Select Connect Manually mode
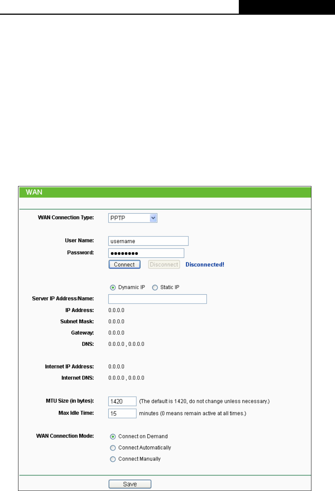The height and width of the screenshot is (491, 335). [x=113, y=459]
